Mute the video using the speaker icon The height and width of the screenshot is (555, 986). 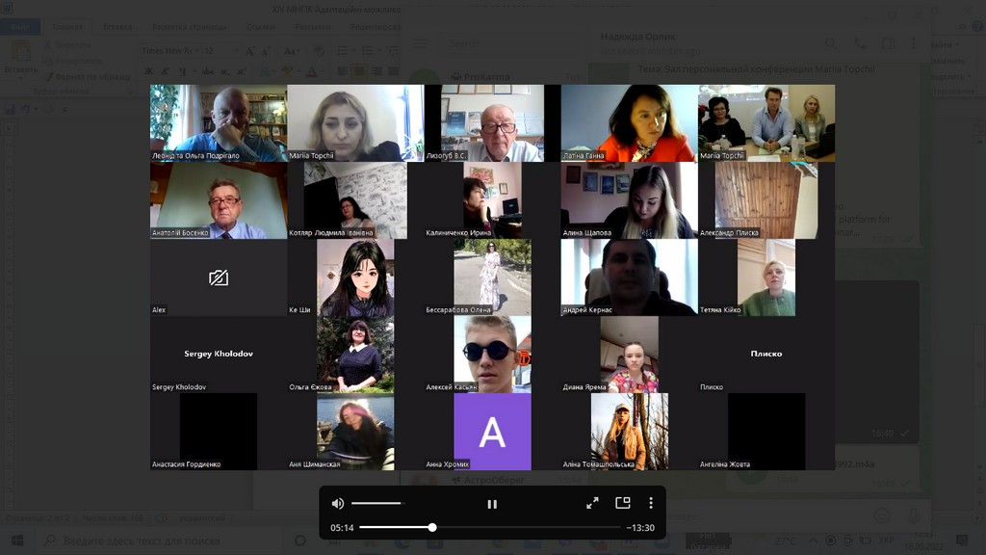338,503
